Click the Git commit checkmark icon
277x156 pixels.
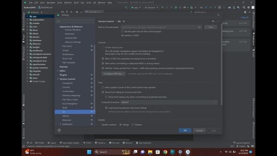(211, 7)
